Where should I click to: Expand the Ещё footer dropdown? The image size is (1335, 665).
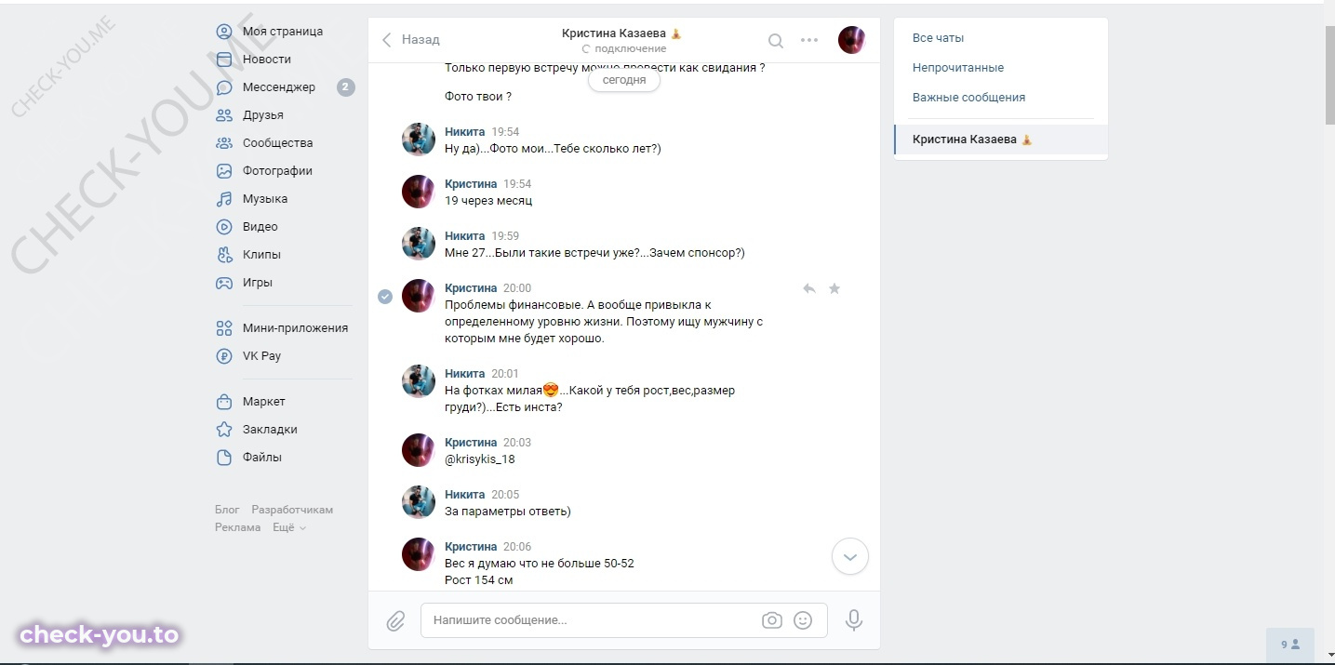[288, 527]
